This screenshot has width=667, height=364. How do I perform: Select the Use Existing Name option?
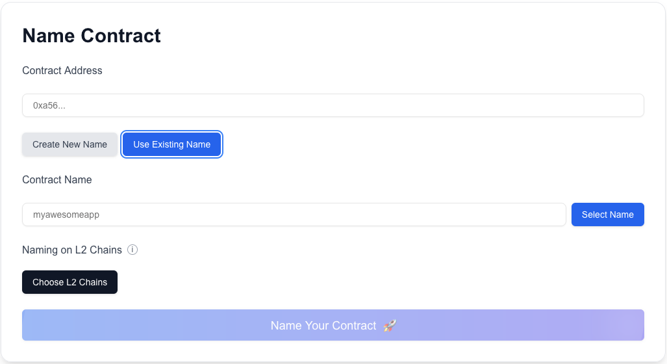[171, 144]
